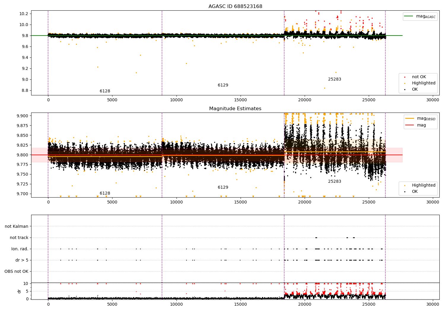Click the 'not Kalman' axis label
This screenshot has height=311, width=445.
[17, 227]
